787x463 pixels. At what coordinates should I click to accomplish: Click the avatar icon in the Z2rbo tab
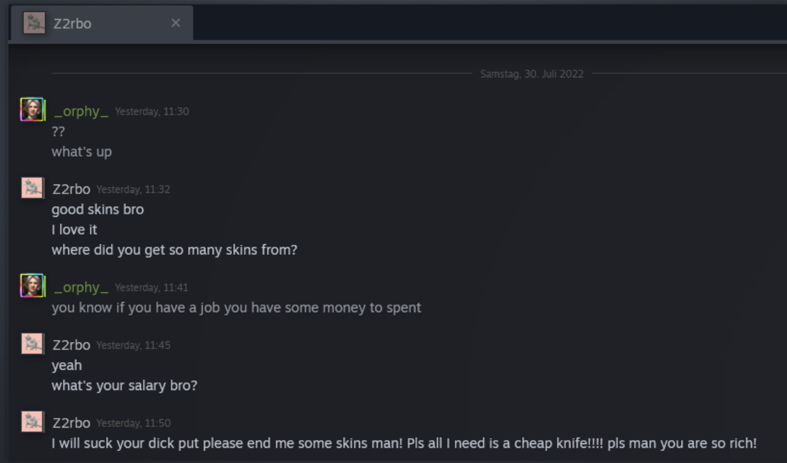34,23
